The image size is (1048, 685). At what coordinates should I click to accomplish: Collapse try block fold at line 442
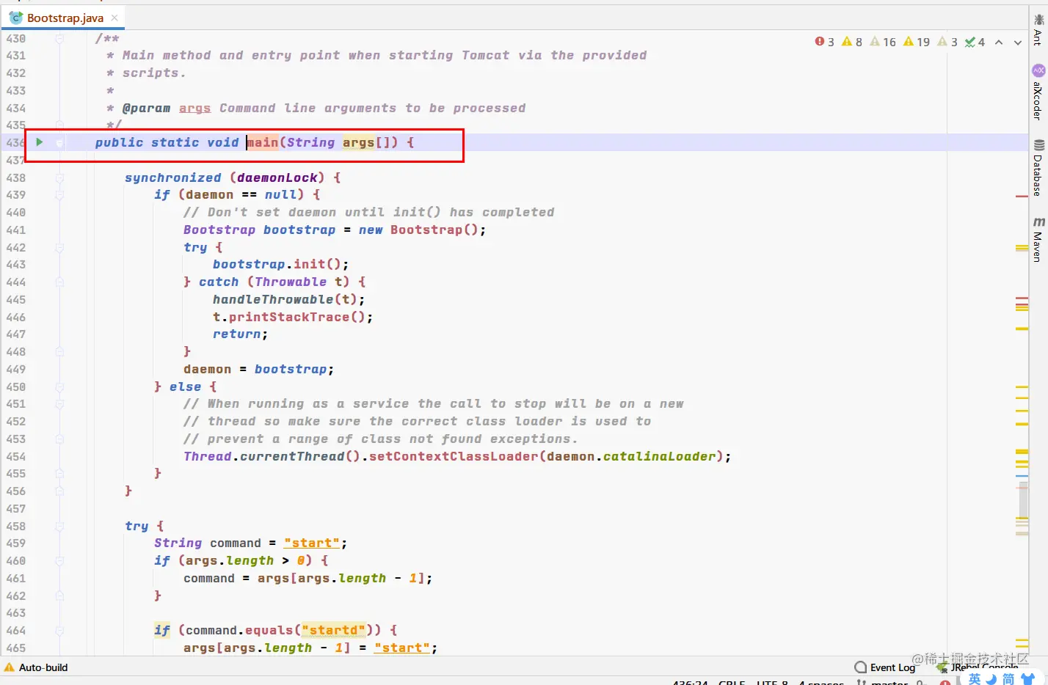click(59, 247)
